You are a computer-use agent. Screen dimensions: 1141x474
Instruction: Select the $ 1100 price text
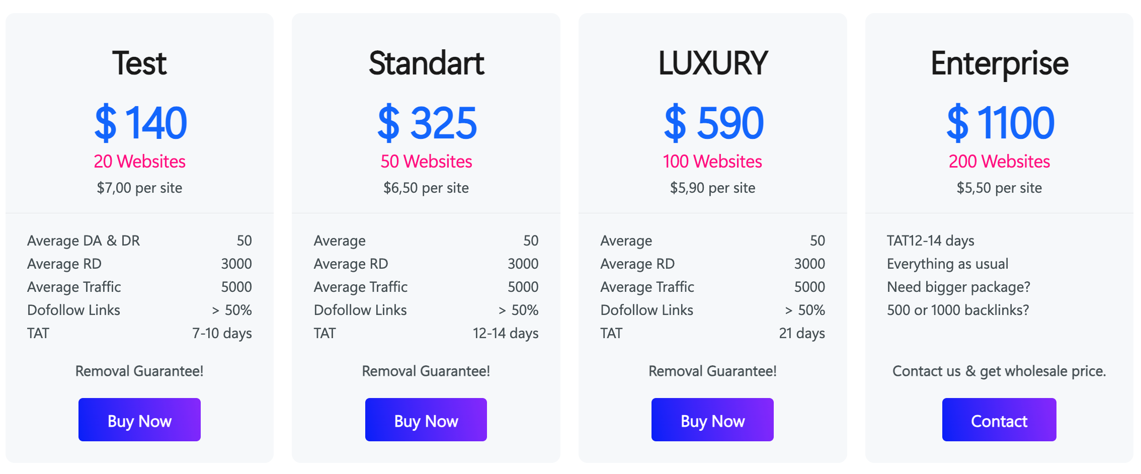(1000, 123)
